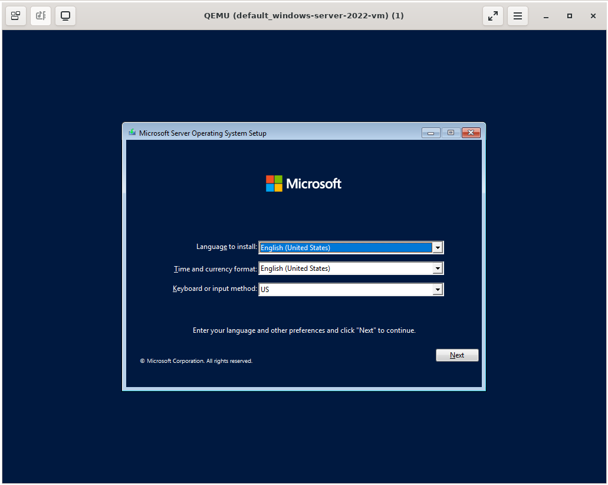Click the stacked-windows icon in QEMU header
608x485 pixels.
(16, 16)
